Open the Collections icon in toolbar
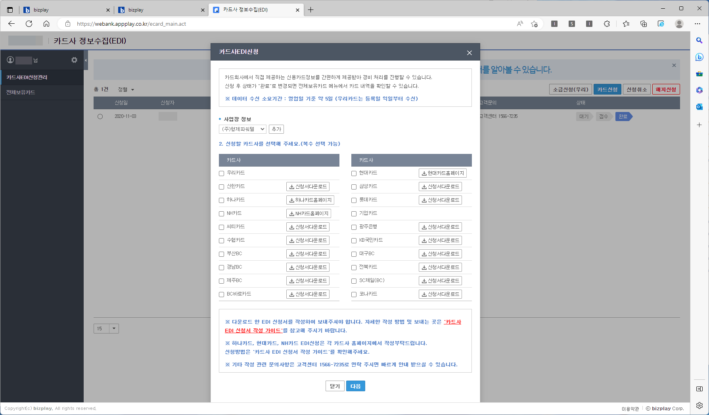The height and width of the screenshot is (415, 709). [x=644, y=24]
